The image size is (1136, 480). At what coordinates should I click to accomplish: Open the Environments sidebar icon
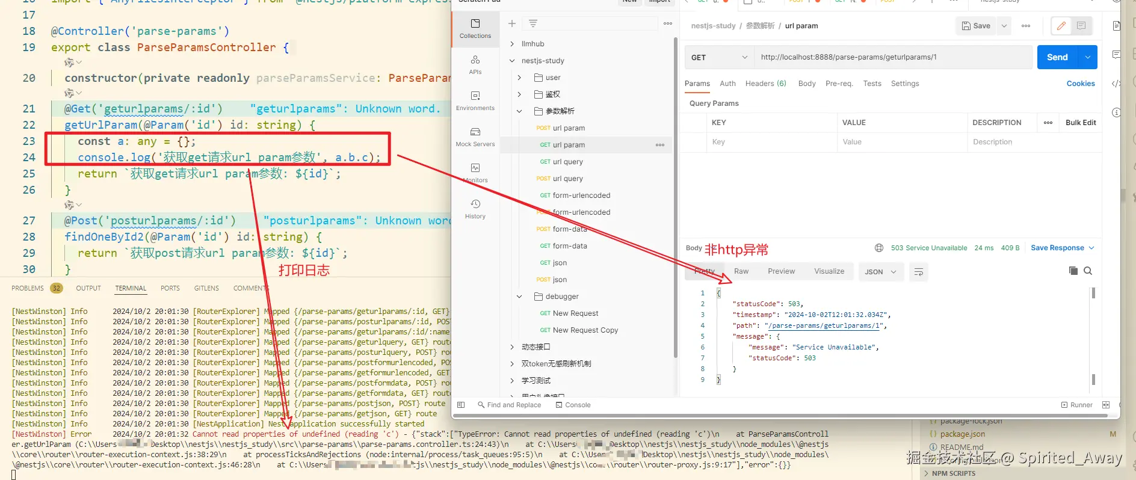point(475,101)
